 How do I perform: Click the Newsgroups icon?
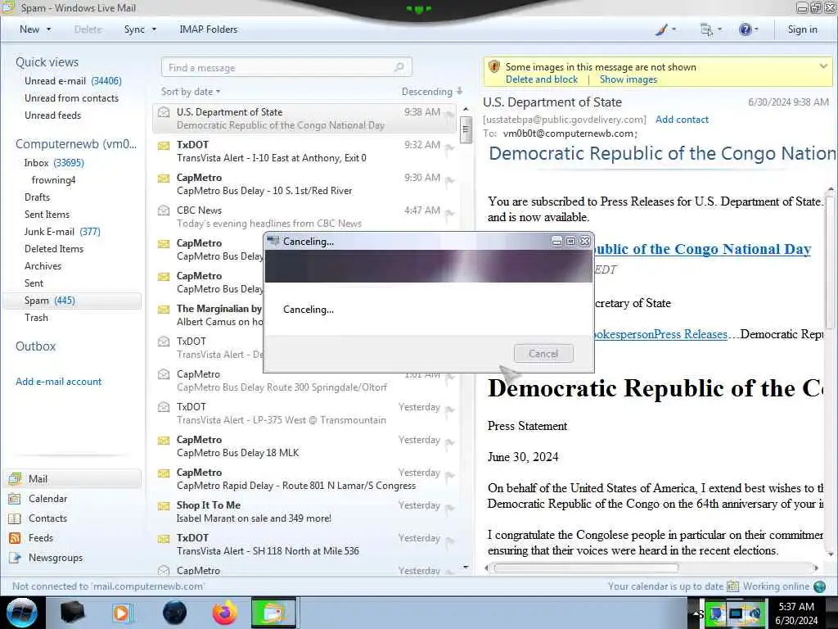click(x=15, y=557)
